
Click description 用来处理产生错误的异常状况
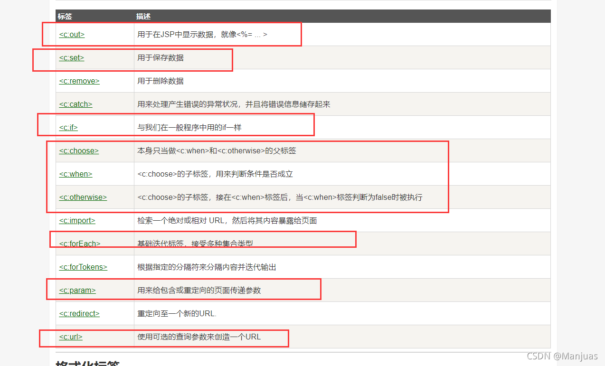tap(234, 104)
